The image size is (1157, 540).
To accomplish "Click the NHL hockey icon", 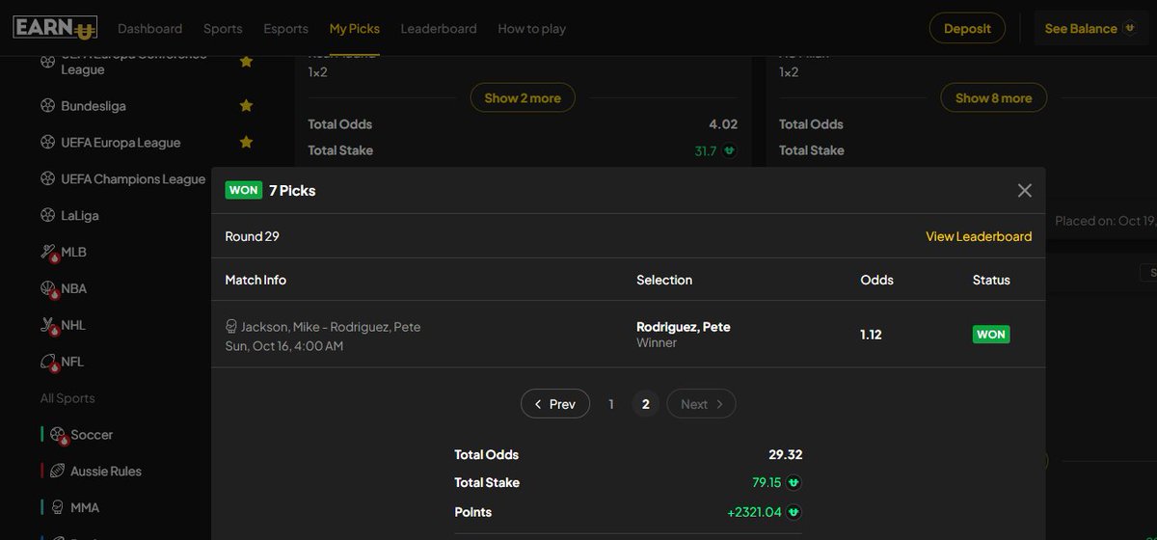I will click(48, 326).
